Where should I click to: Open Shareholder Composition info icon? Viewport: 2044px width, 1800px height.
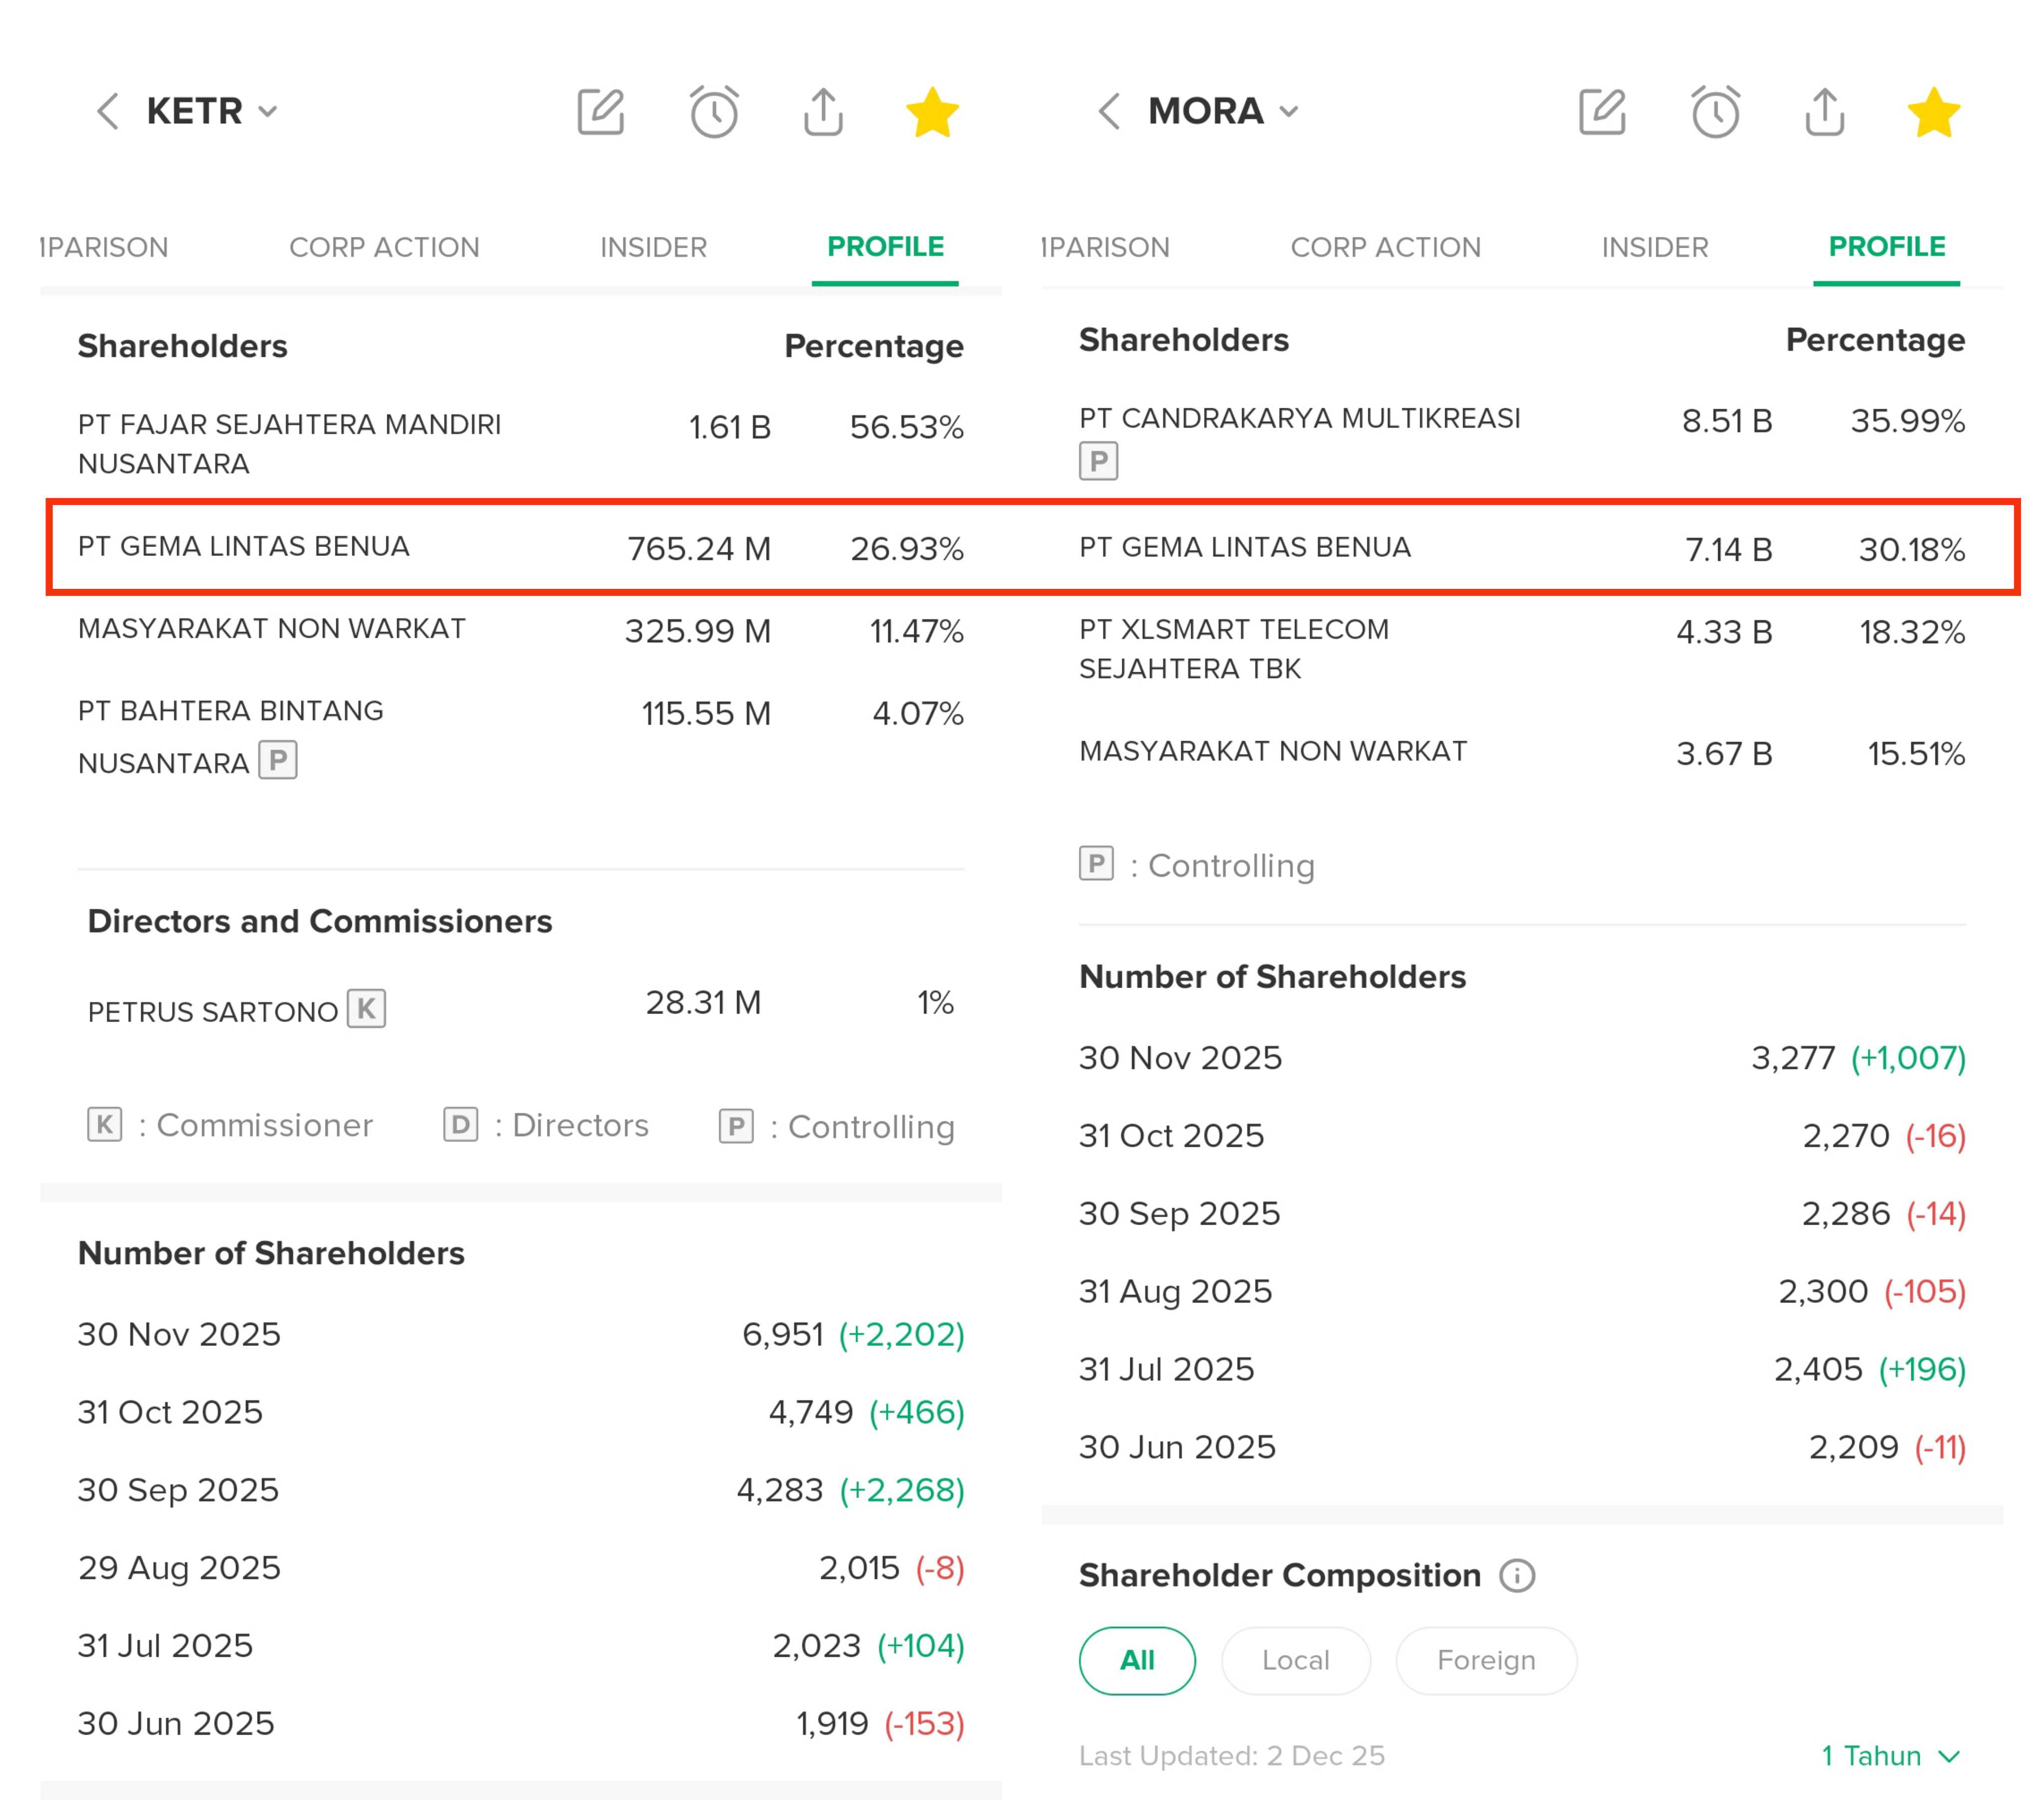pyautogui.click(x=1517, y=1575)
